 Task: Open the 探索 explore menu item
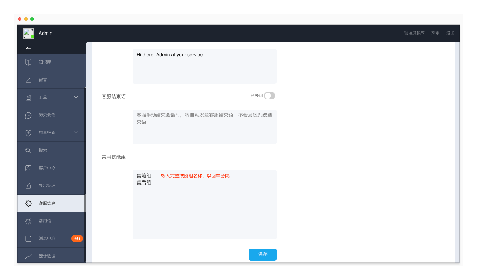[x=435, y=32]
